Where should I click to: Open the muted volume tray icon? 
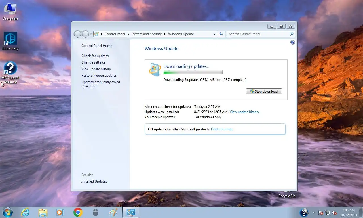(x=334, y=213)
